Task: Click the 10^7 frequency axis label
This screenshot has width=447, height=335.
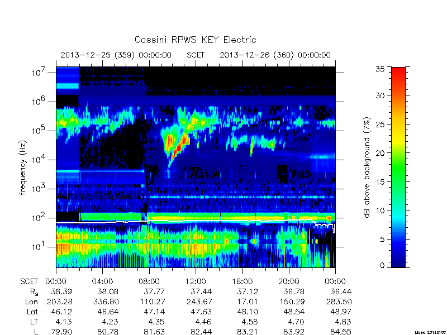Action: [x=38, y=72]
